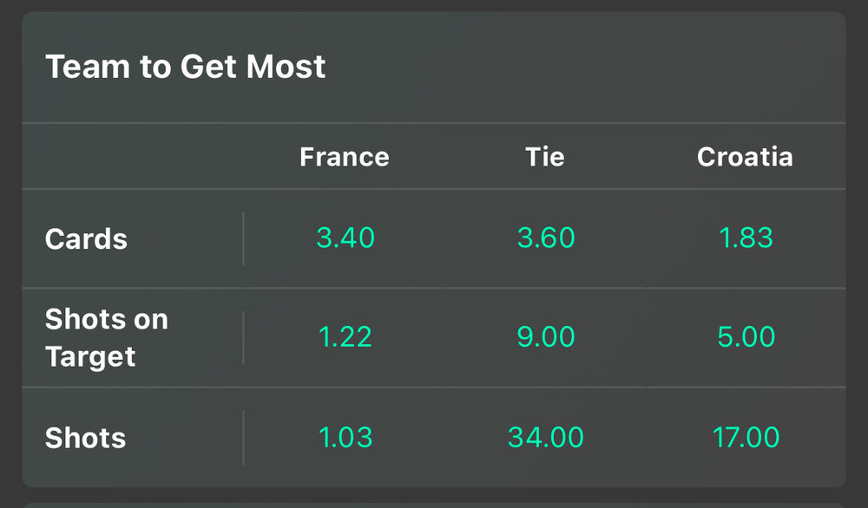Click the vertical divider beside Shots label

click(243, 438)
